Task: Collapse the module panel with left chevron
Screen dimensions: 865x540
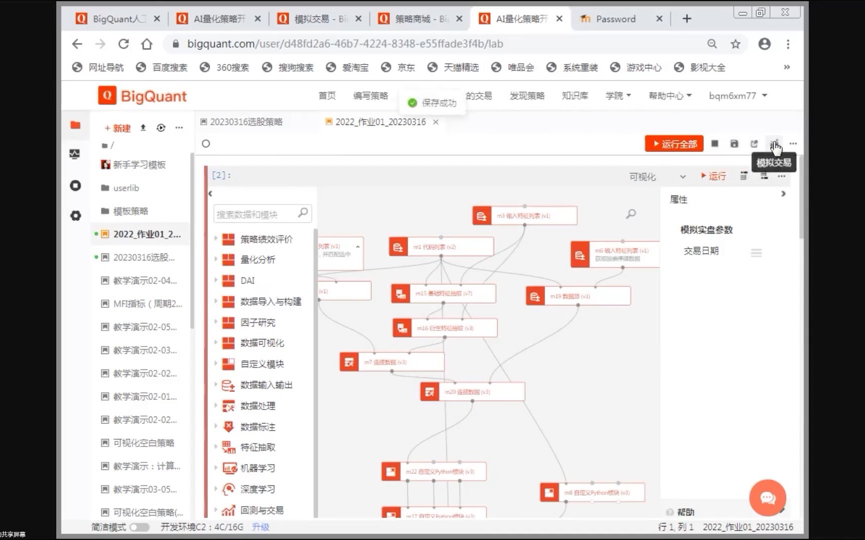Action: [x=210, y=193]
